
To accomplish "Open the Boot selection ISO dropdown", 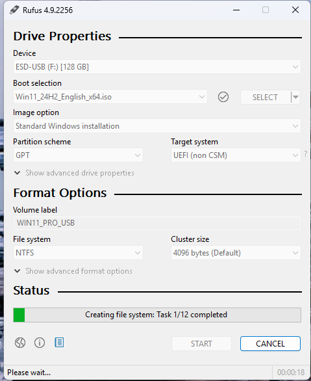I will point(110,97).
